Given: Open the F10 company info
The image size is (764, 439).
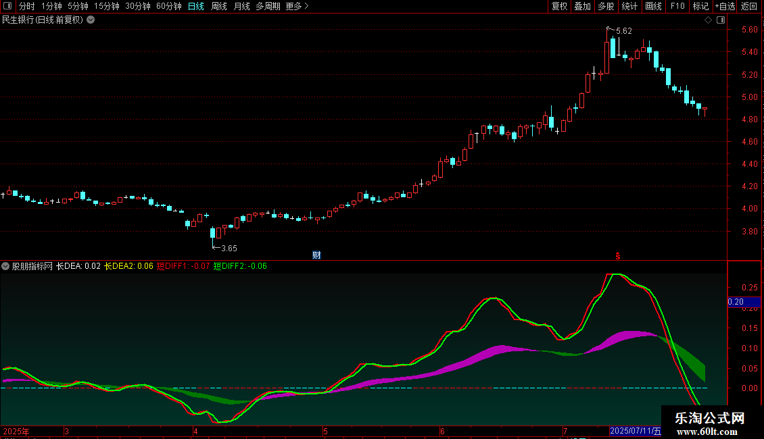Looking at the screenshot, I should click(677, 6).
